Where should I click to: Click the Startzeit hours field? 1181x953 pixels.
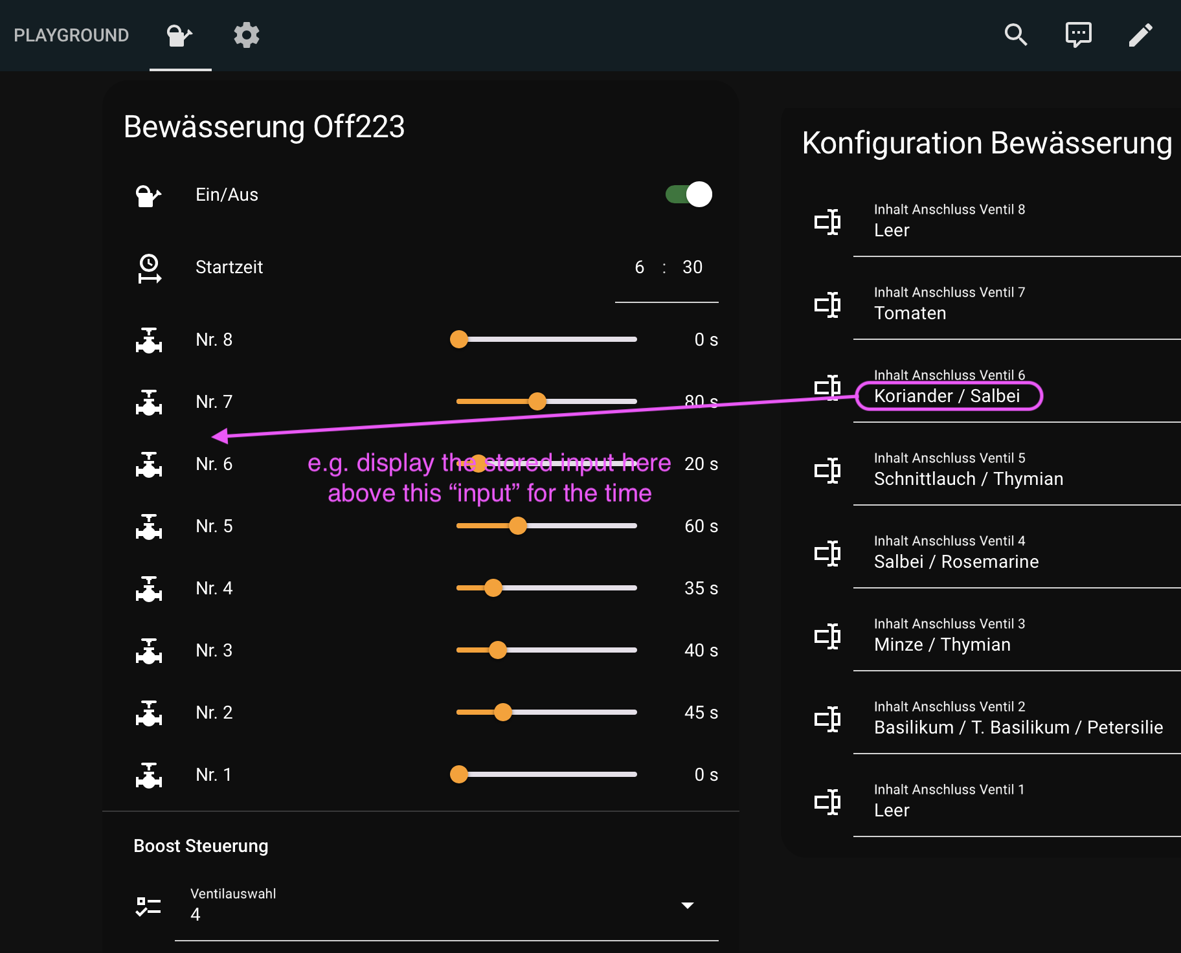tap(640, 267)
